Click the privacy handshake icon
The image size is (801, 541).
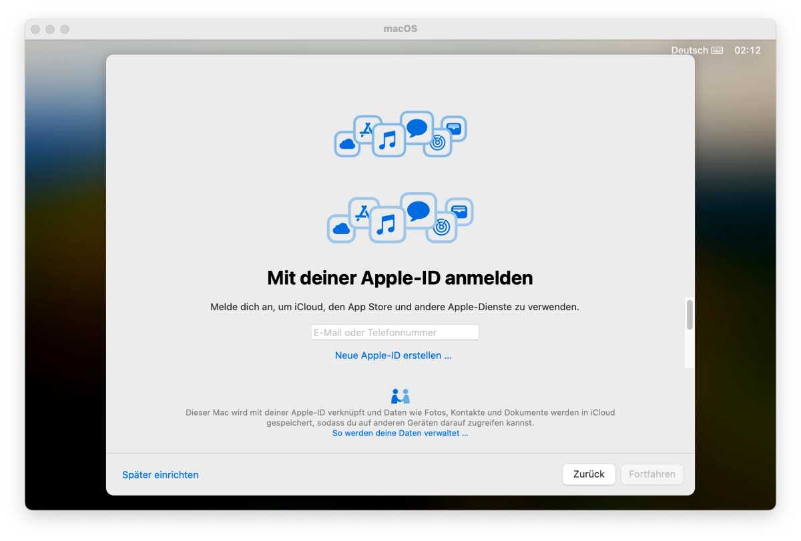click(400, 396)
